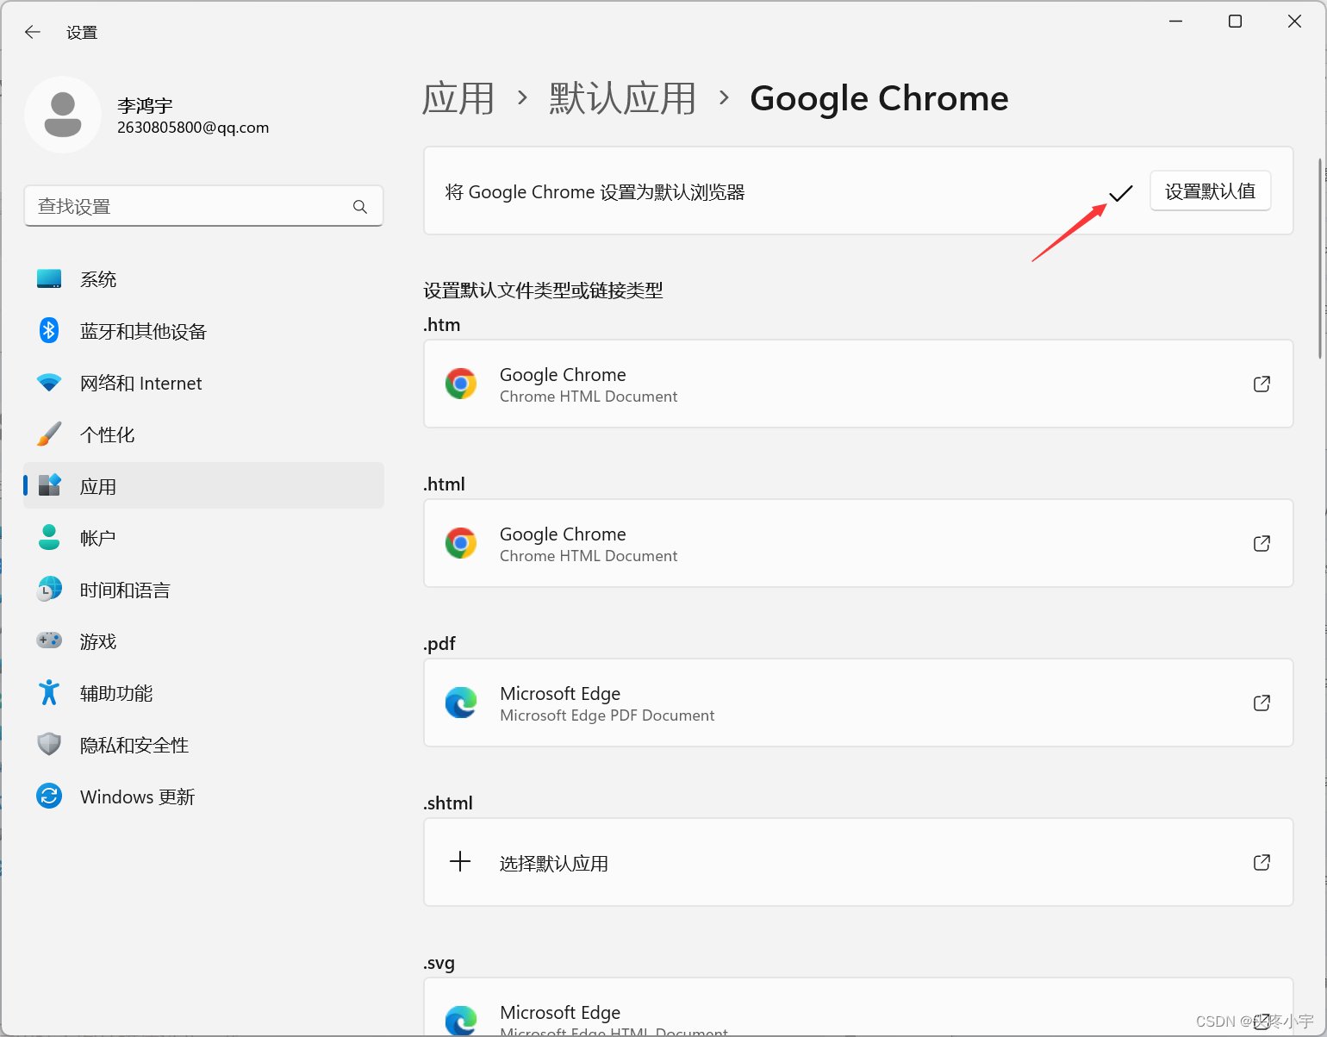Open 系统 settings in the sidebar

click(203, 279)
